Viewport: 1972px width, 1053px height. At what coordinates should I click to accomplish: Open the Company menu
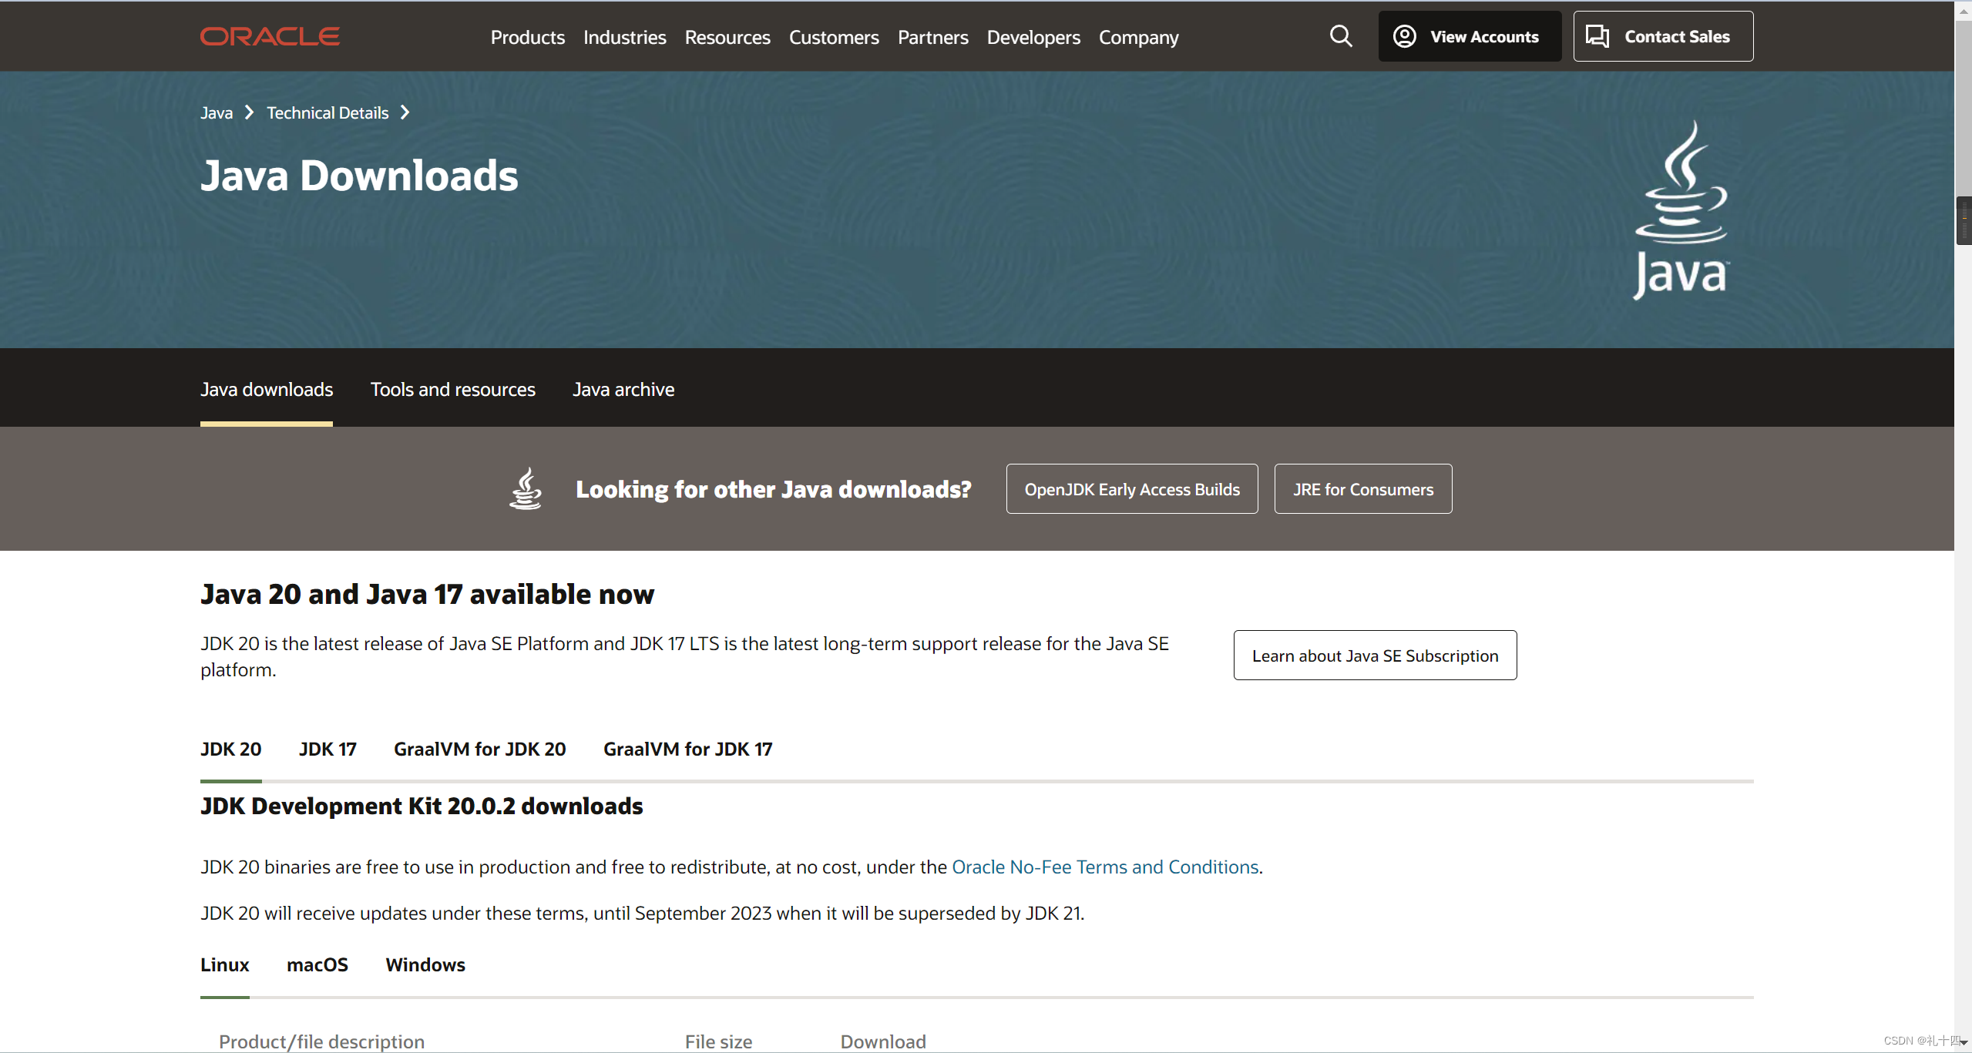[x=1138, y=37]
